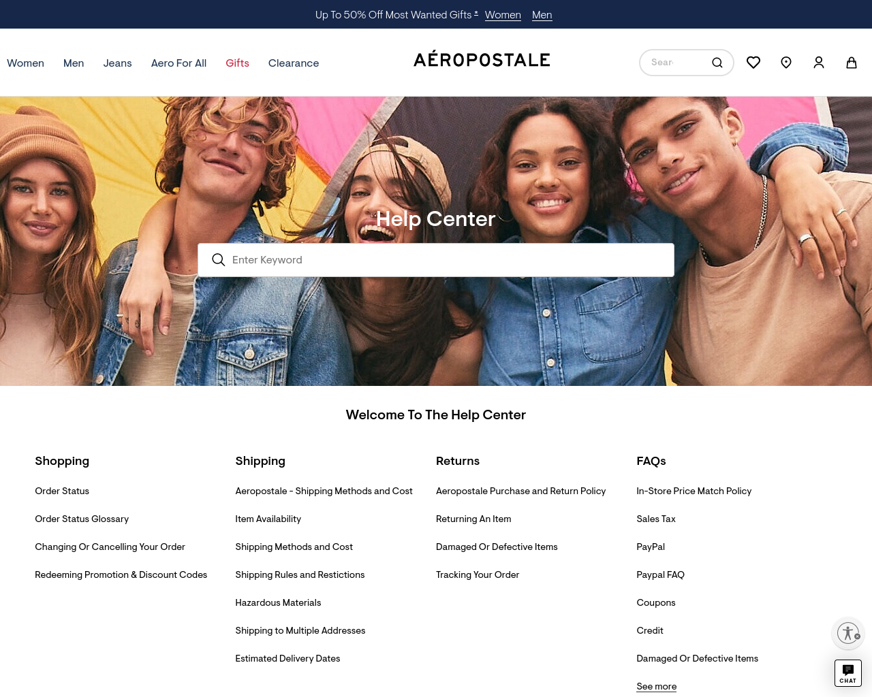Click the Men link in promo banner
Viewport: 872px width, 697px height.
click(x=542, y=15)
